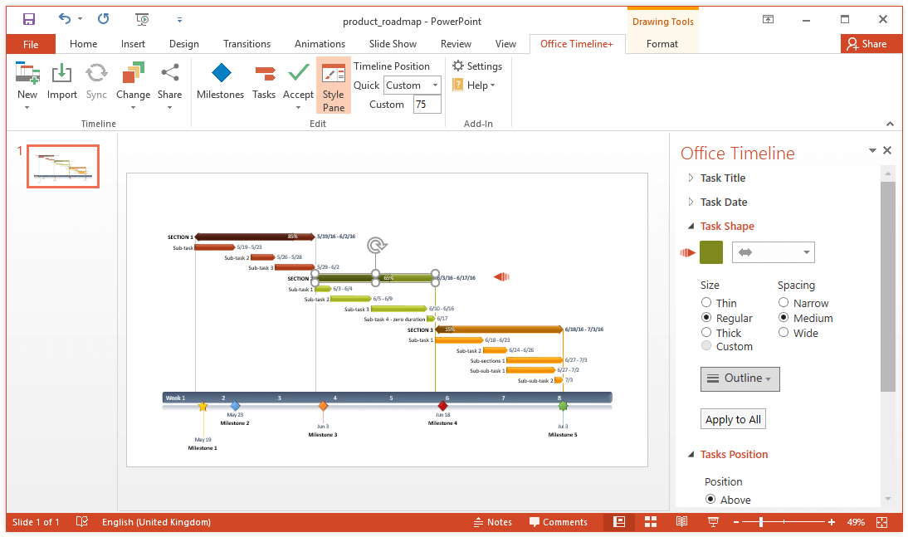Screen dimensions: 908x537
Task: Choose Thick task shape size
Action: [707, 333]
